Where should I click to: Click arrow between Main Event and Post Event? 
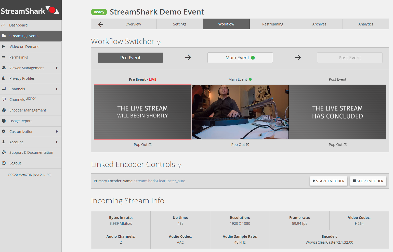click(x=298, y=58)
